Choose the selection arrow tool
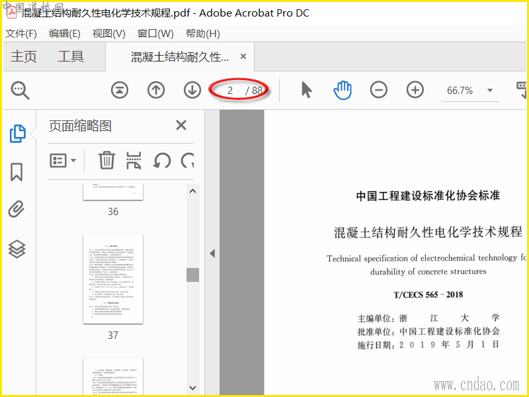Screen dimensions: 529x397 coord(306,90)
